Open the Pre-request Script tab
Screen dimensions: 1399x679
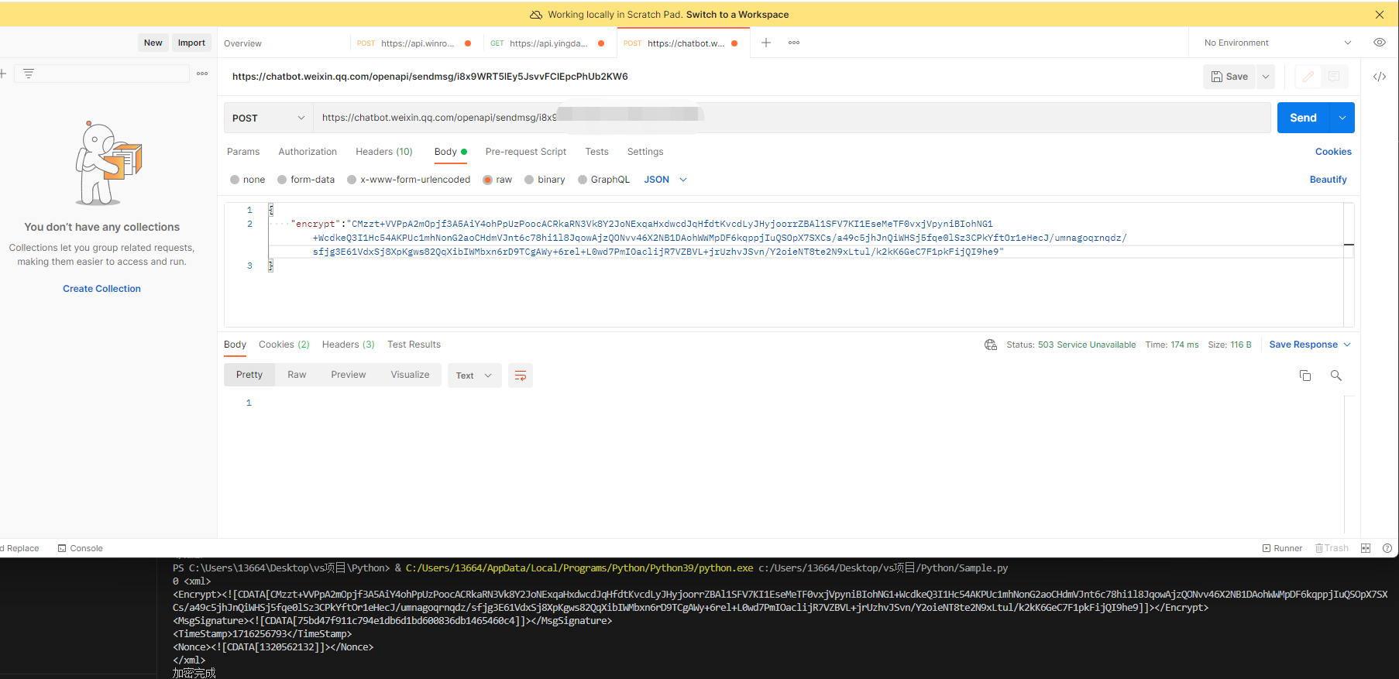pos(526,152)
